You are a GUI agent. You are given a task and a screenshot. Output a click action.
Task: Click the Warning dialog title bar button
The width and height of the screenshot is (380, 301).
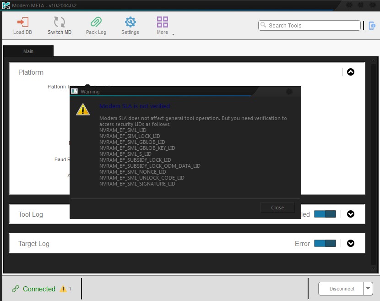289,92
